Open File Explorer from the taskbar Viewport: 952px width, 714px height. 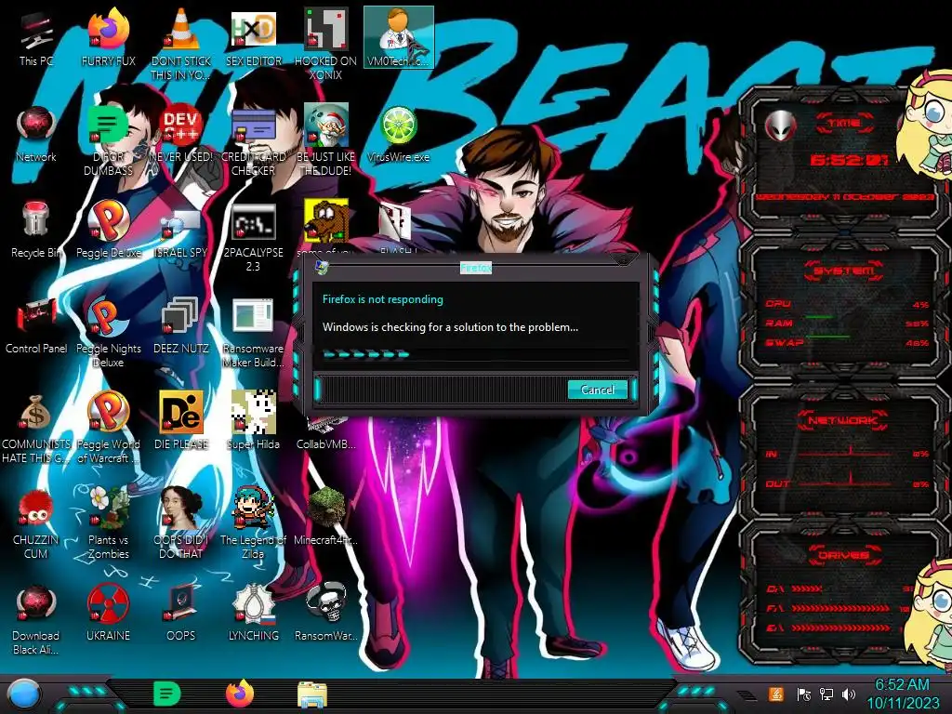[312, 694]
